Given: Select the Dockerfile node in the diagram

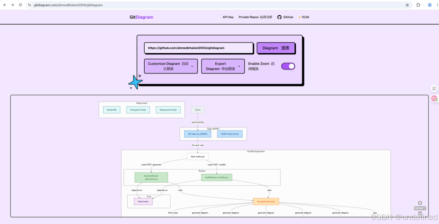Looking at the screenshot, I should (x=112, y=110).
